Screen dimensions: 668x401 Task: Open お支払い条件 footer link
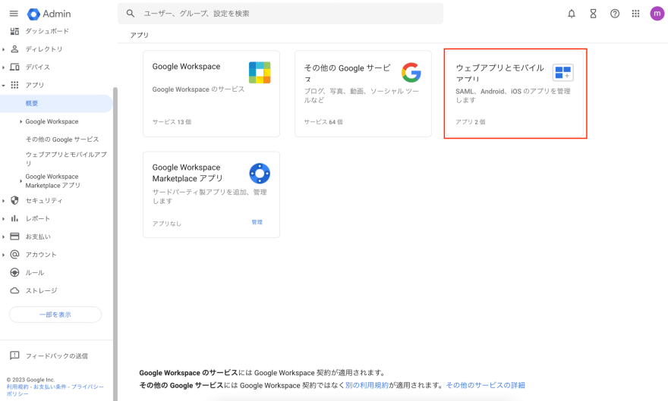click(x=50, y=387)
